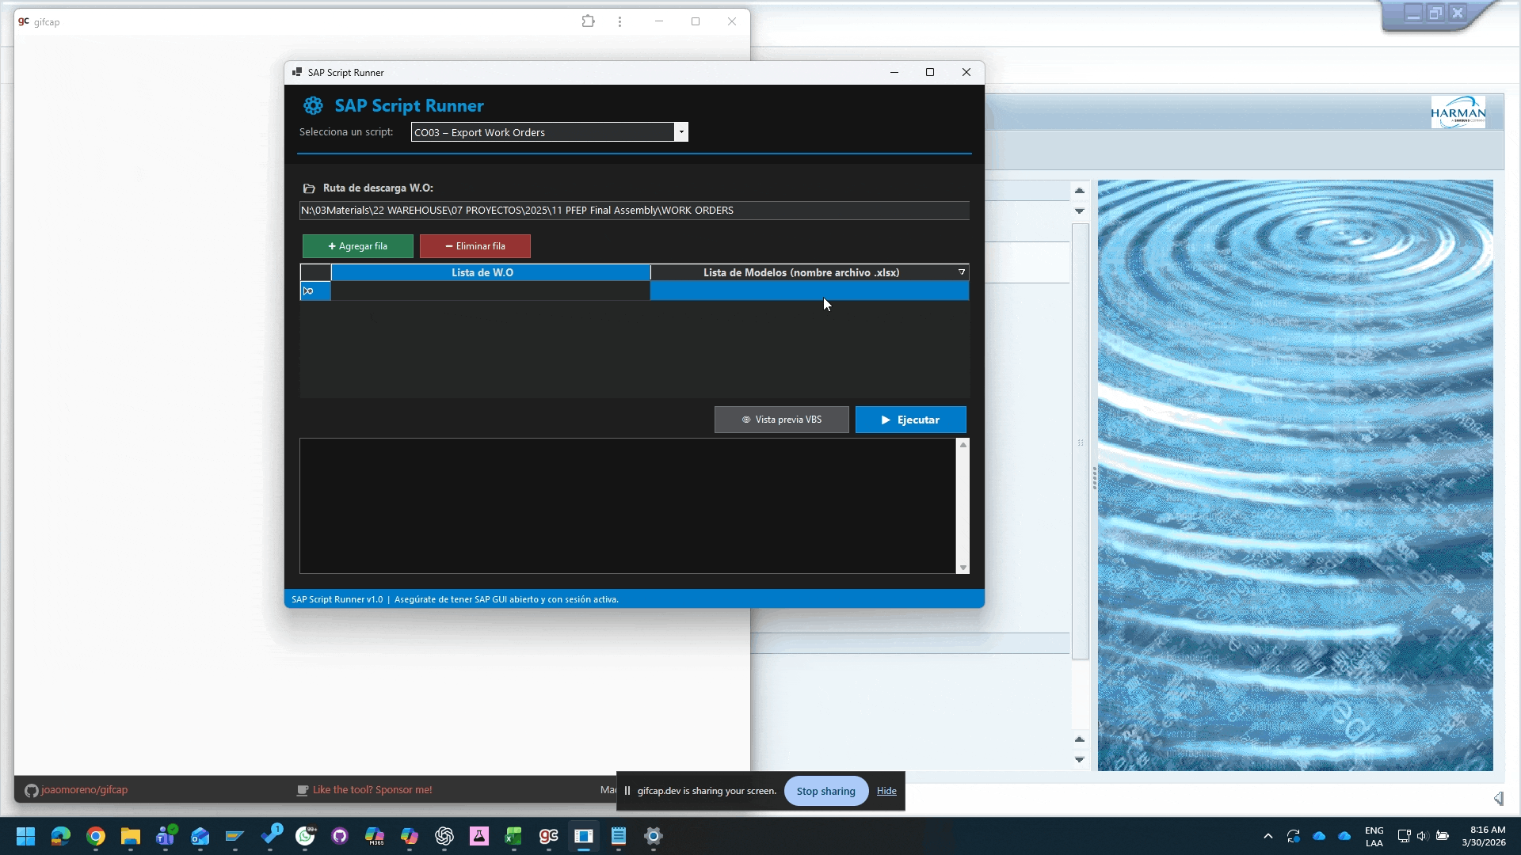
Task: Click the OneDrive cloud tray icon
Action: click(1319, 836)
